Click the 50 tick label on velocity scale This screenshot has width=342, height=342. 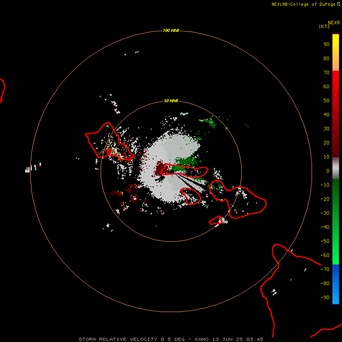tap(326, 101)
